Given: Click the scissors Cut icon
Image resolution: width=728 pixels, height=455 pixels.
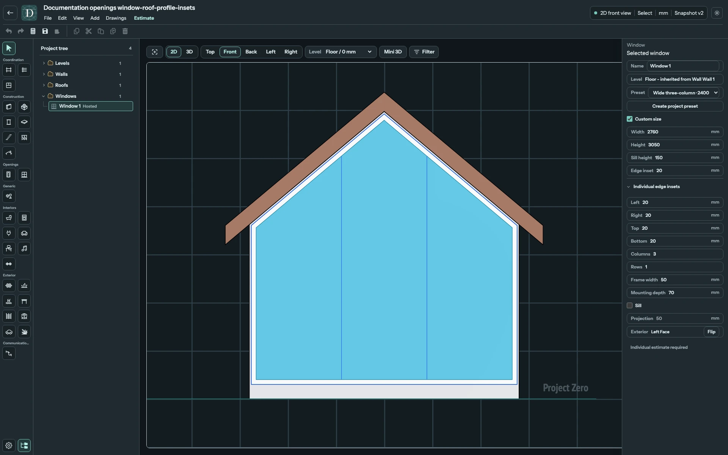Looking at the screenshot, I should tap(89, 31).
